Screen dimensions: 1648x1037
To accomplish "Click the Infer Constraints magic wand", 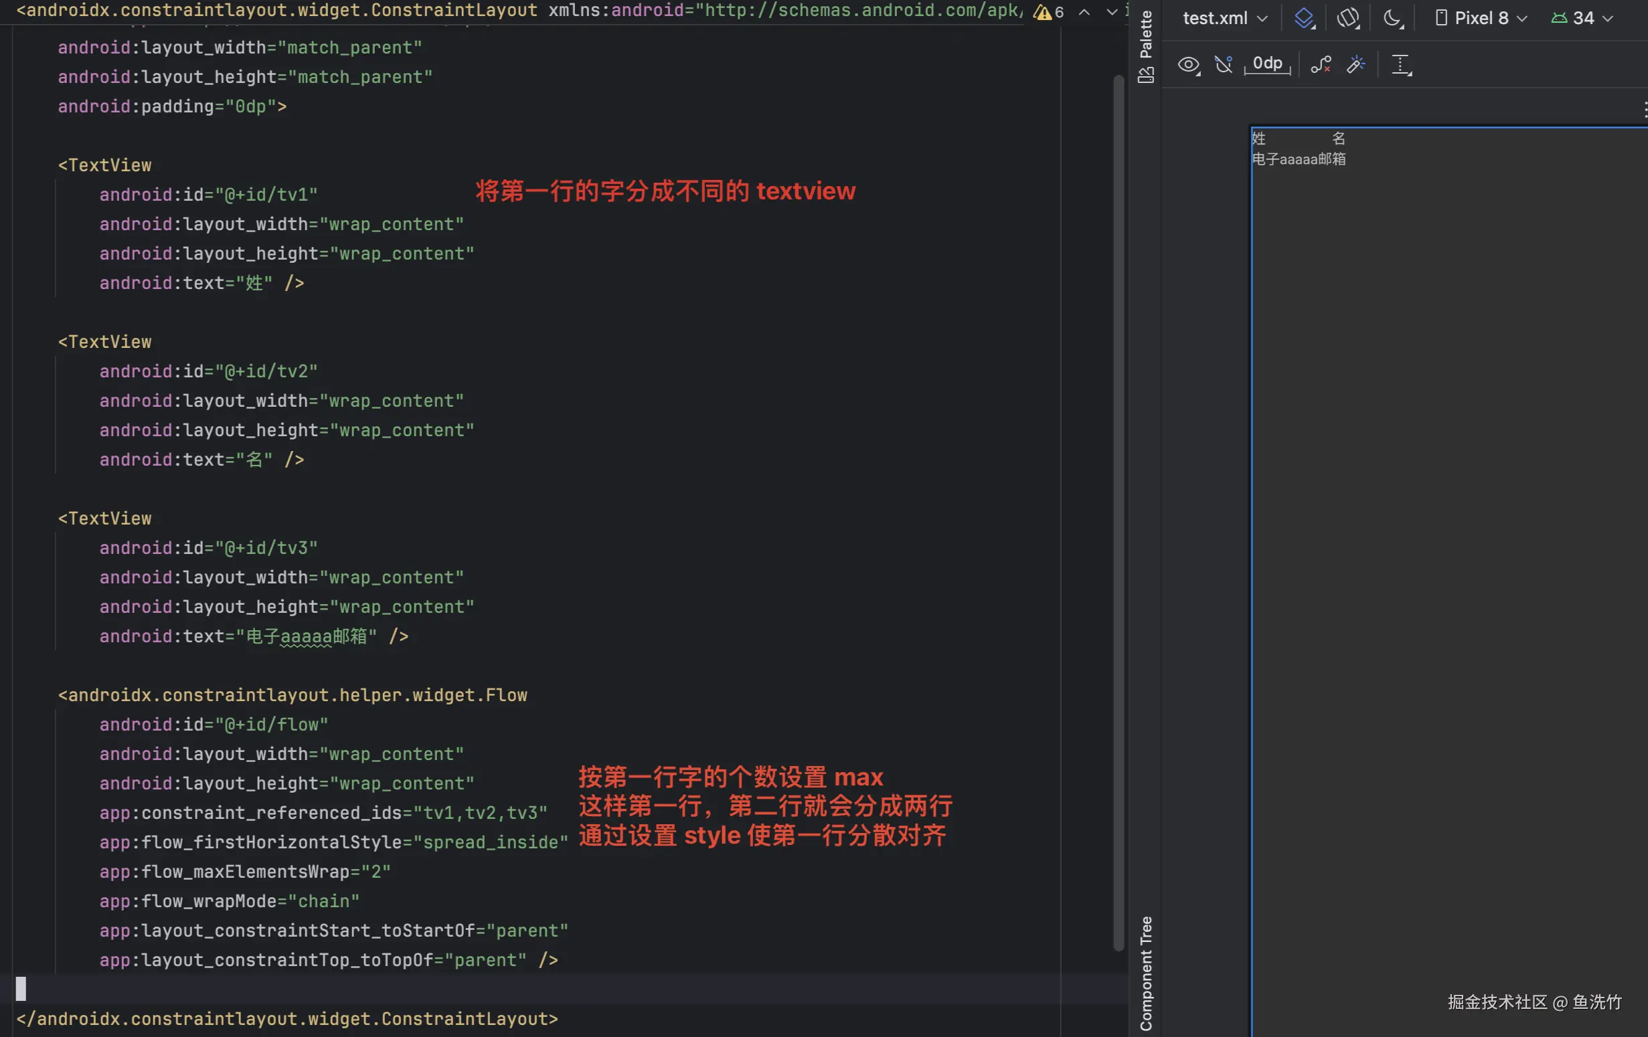I will click(1355, 64).
